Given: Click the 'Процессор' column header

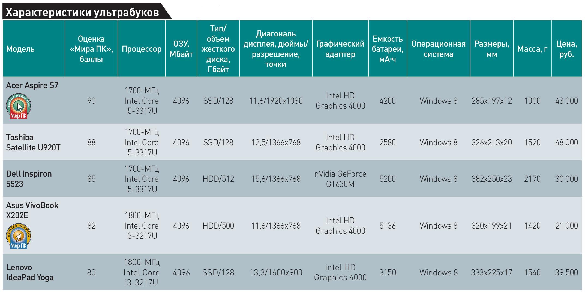Looking at the screenshot, I should coord(142,49).
